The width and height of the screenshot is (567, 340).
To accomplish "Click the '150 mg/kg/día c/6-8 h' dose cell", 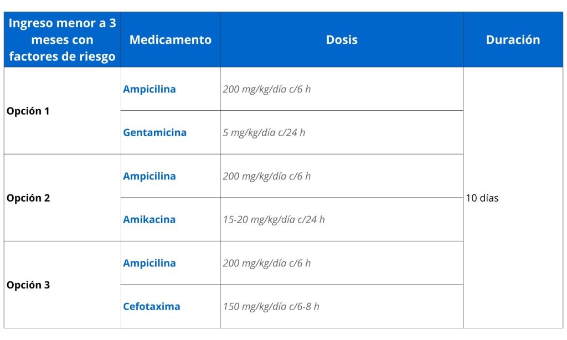I will [x=271, y=306].
